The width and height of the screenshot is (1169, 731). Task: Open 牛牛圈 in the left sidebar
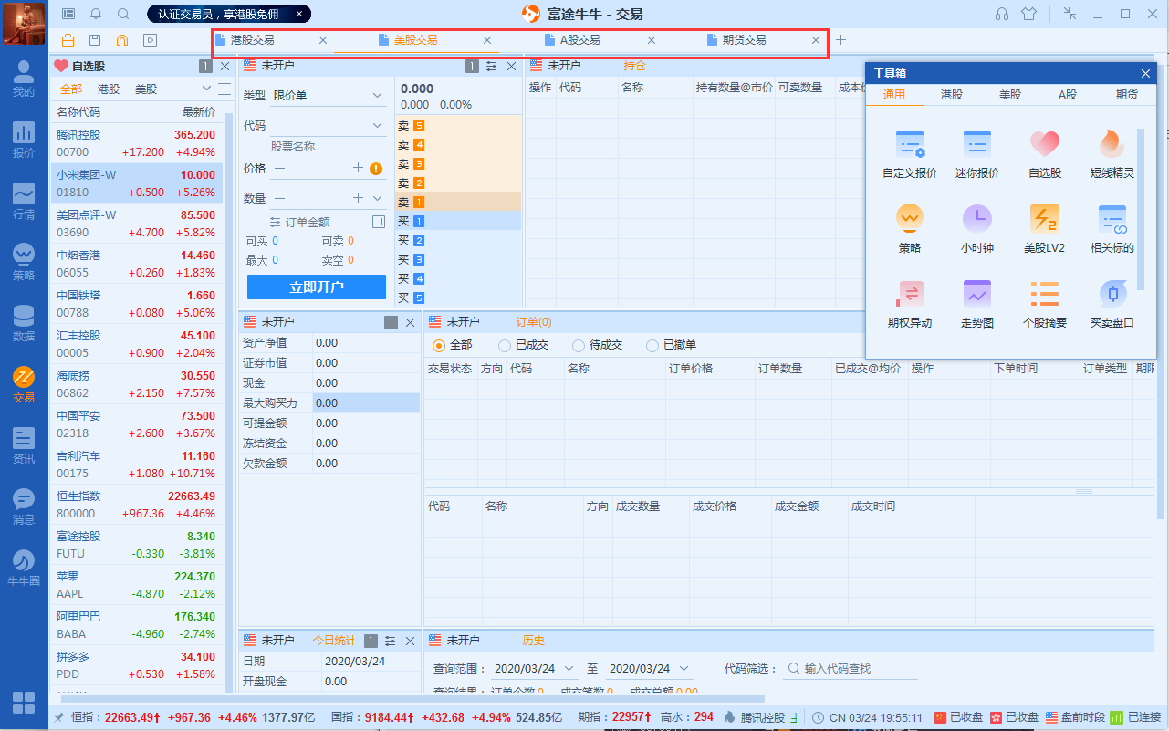pyautogui.click(x=24, y=567)
